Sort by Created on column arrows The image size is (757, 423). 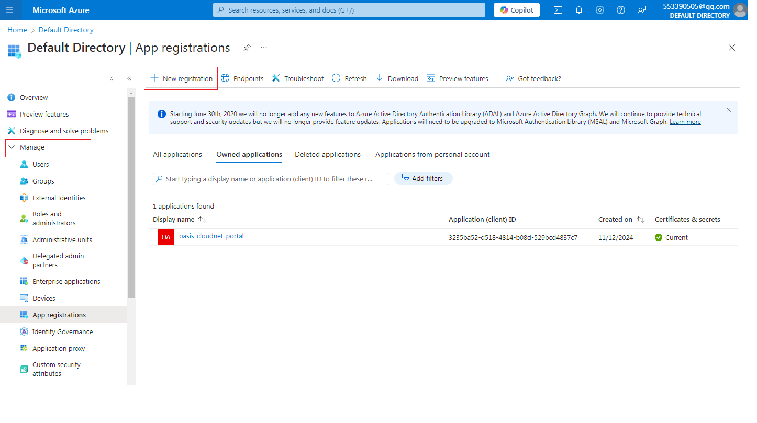click(641, 220)
